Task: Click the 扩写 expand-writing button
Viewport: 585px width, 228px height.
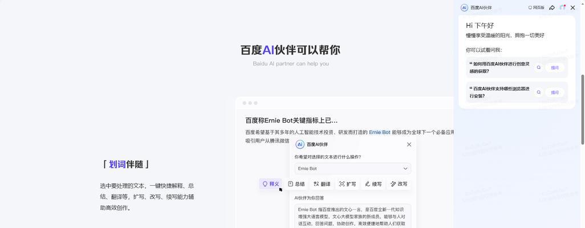Action: (x=347, y=184)
